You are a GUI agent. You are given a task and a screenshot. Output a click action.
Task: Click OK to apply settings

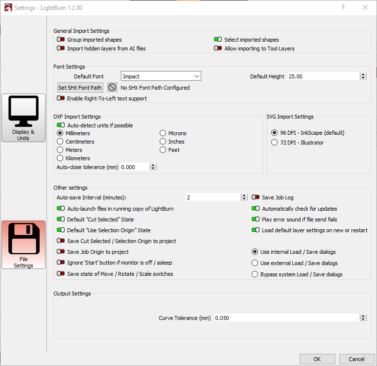(317, 359)
